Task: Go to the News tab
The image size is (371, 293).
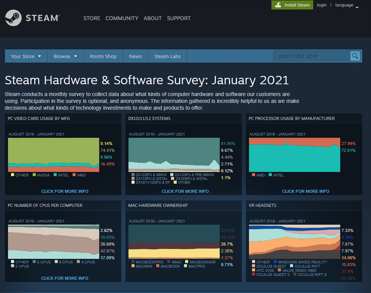Action: [135, 56]
